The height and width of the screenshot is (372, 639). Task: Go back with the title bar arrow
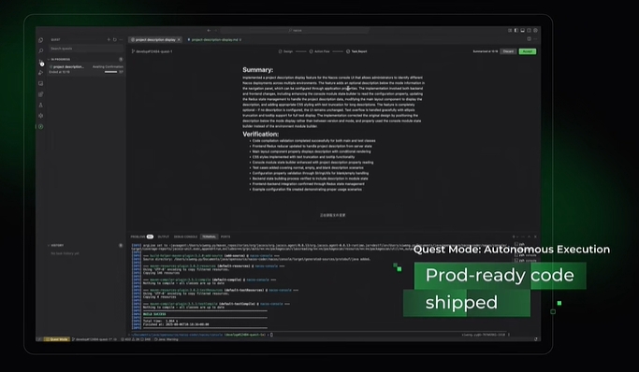pyautogui.click(x=209, y=31)
